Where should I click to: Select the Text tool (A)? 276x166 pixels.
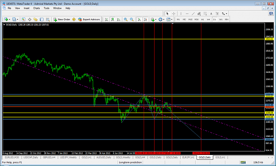(211, 14)
